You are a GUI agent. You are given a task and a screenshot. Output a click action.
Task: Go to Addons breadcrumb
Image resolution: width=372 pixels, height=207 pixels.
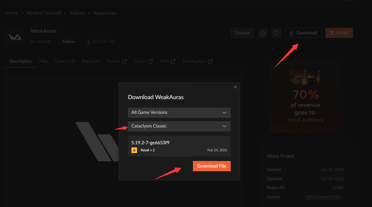pyautogui.click(x=77, y=13)
